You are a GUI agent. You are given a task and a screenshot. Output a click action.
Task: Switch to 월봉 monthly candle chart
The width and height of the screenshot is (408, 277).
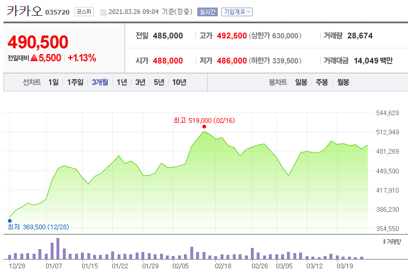click(x=343, y=82)
